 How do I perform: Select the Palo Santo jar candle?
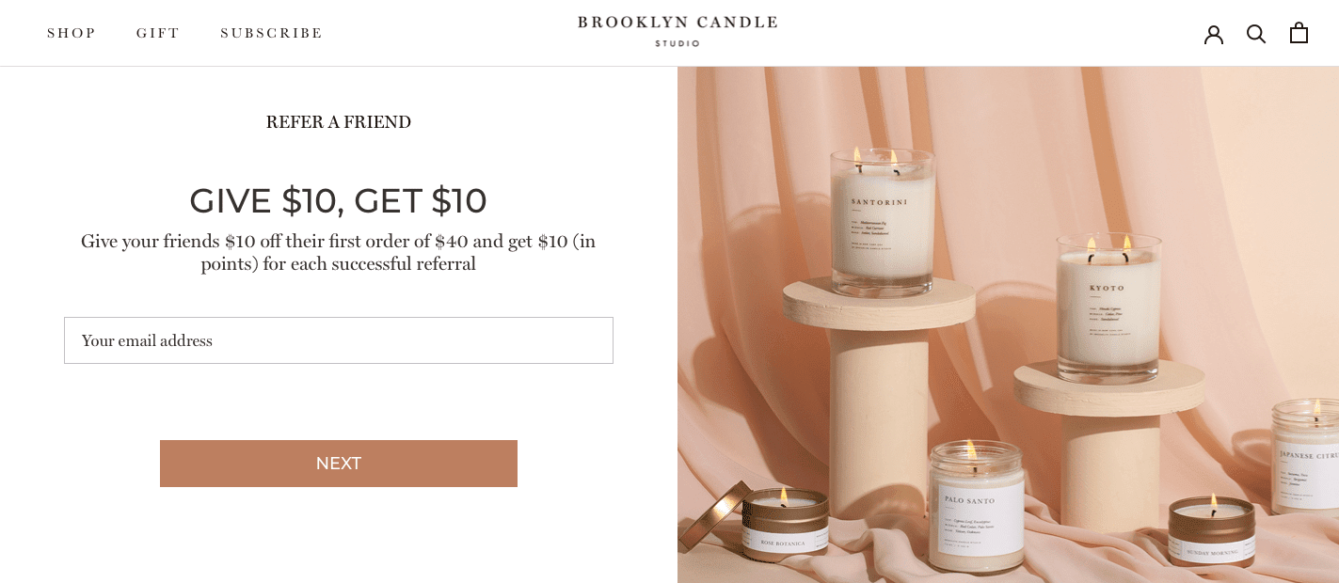pos(976,506)
